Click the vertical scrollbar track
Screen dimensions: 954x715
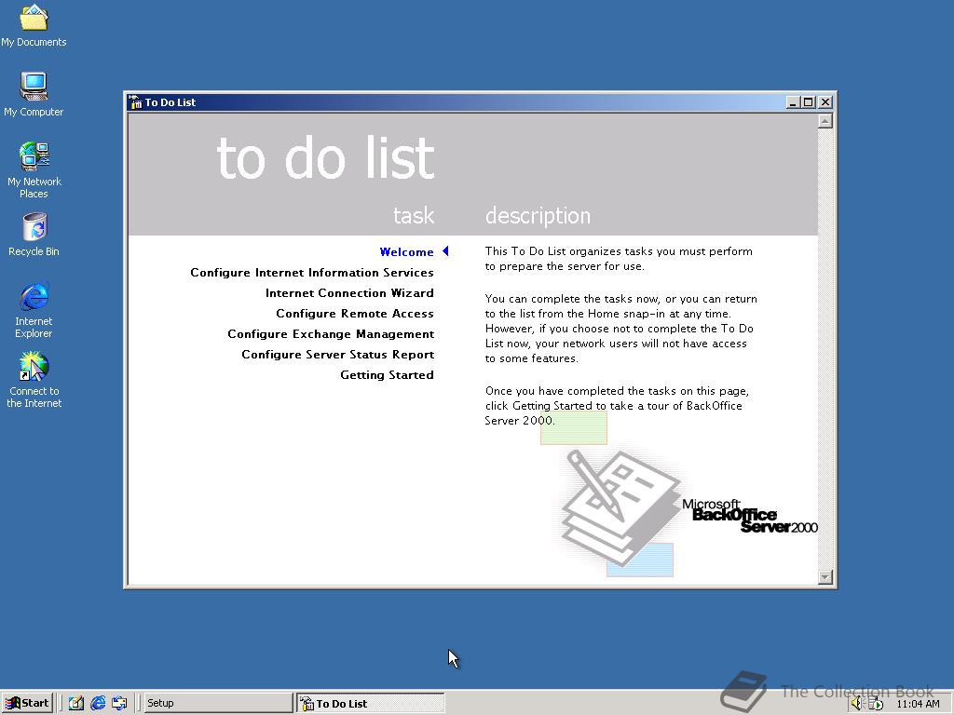pyautogui.click(x=825, y=349)
